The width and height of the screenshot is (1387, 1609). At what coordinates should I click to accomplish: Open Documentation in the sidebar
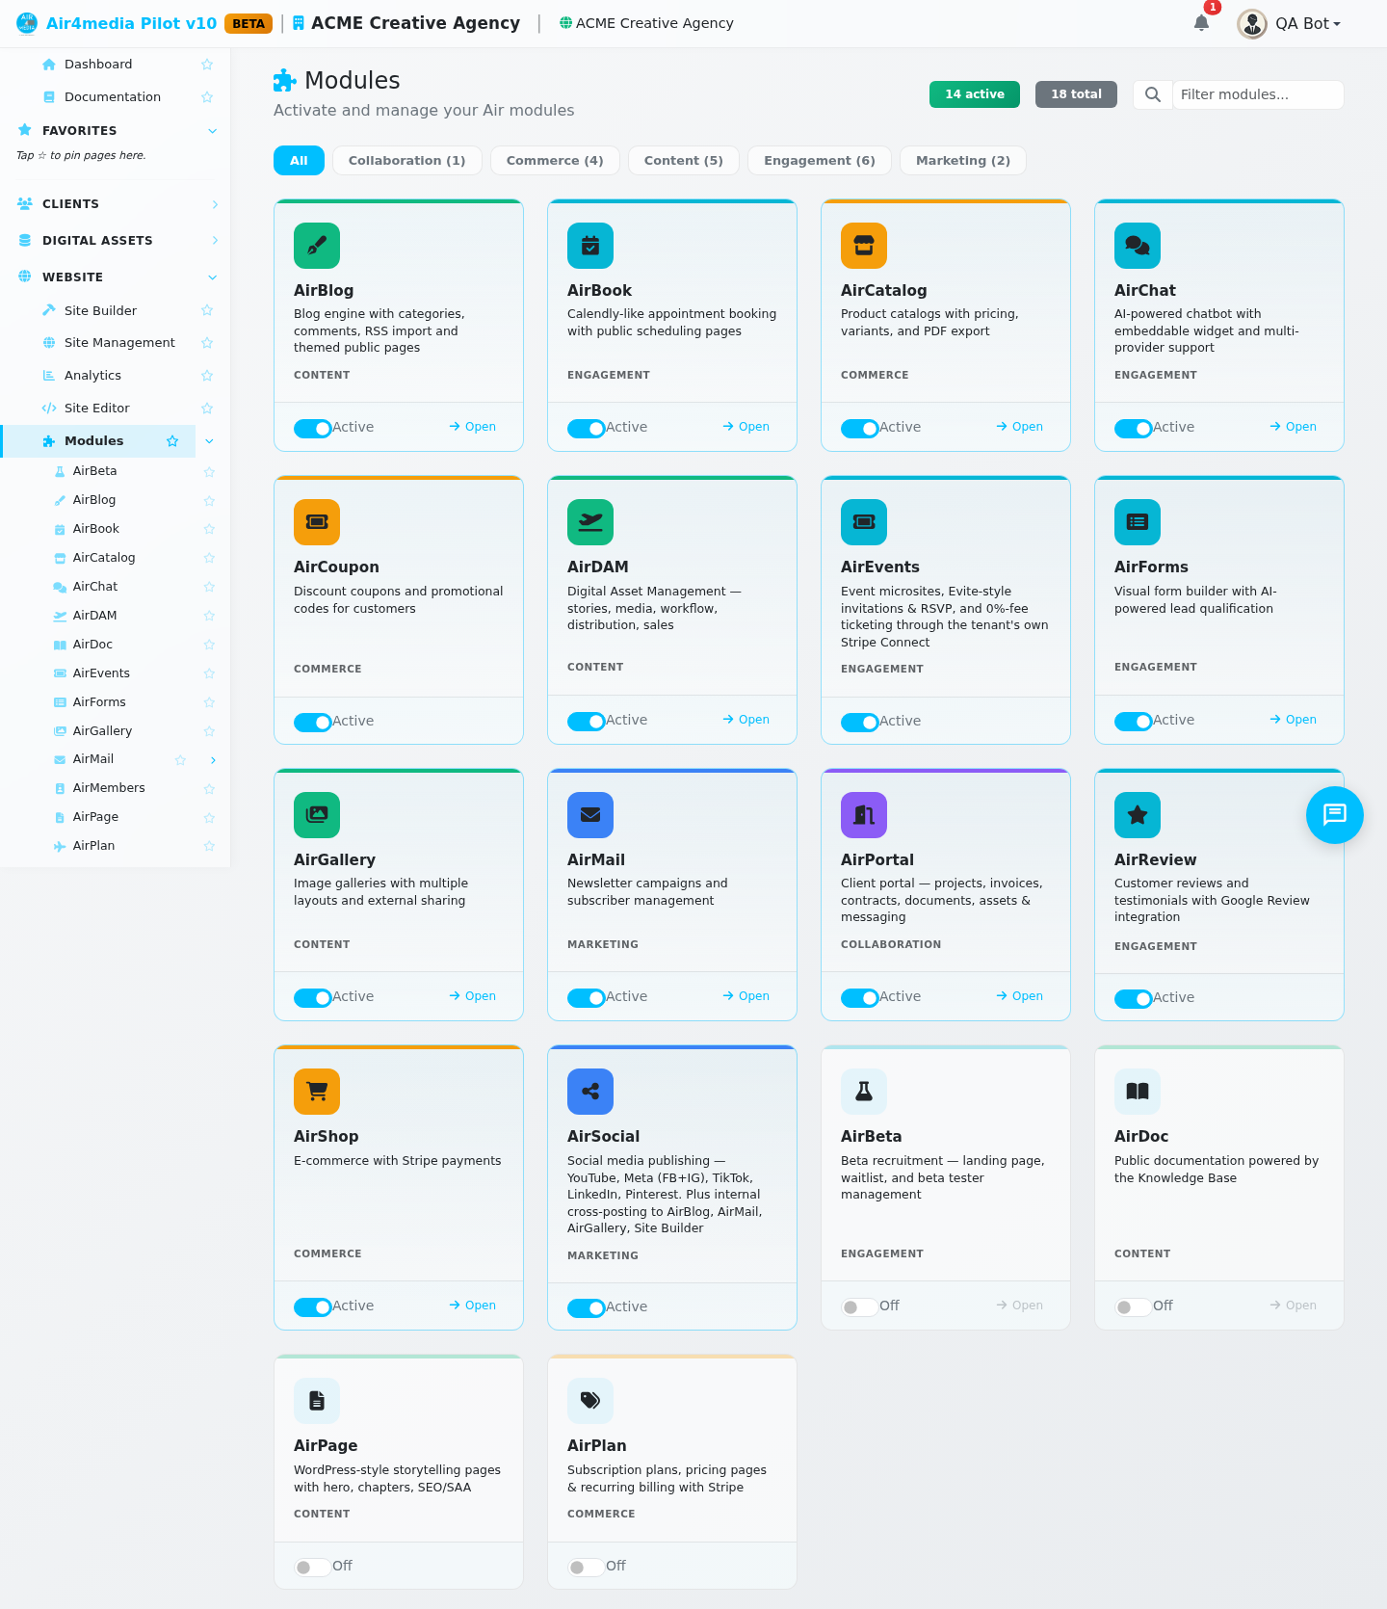click(113, 97)
